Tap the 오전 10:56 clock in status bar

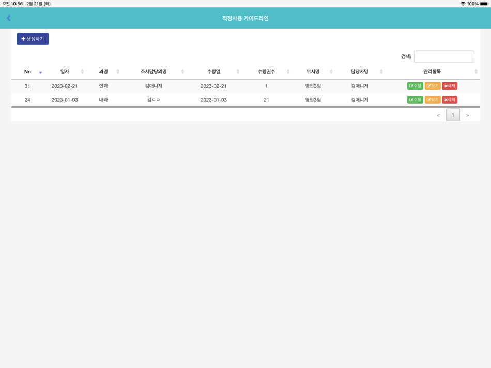click(12, 4)
